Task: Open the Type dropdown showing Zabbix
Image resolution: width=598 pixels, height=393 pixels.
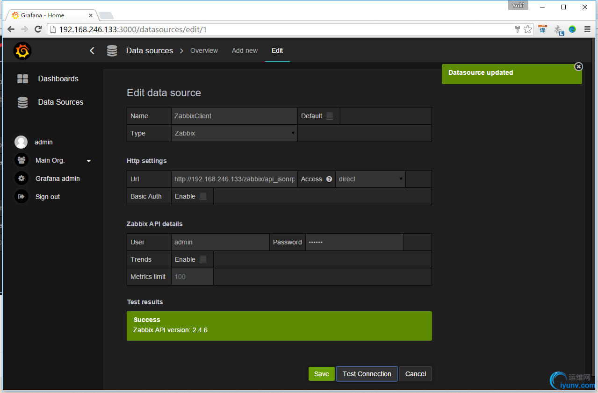Action: (234, 133)
